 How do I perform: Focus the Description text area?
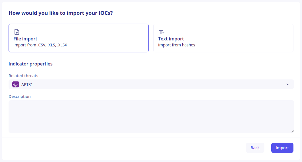151,116
